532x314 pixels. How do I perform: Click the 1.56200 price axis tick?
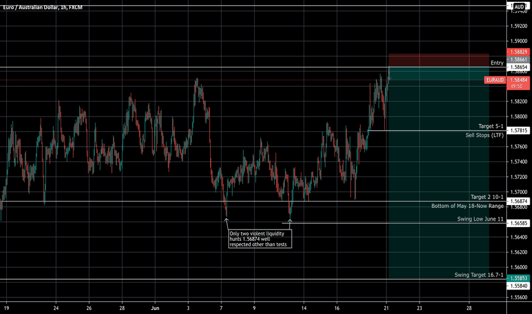click(519, 252)
